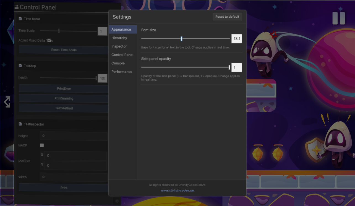Open settings via the bottom gear icon
The image size is (355, 206).
[x=117, y=201]
